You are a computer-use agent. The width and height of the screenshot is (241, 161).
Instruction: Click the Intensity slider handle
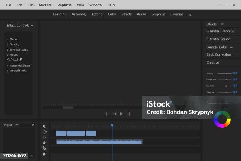coord(226,73)
